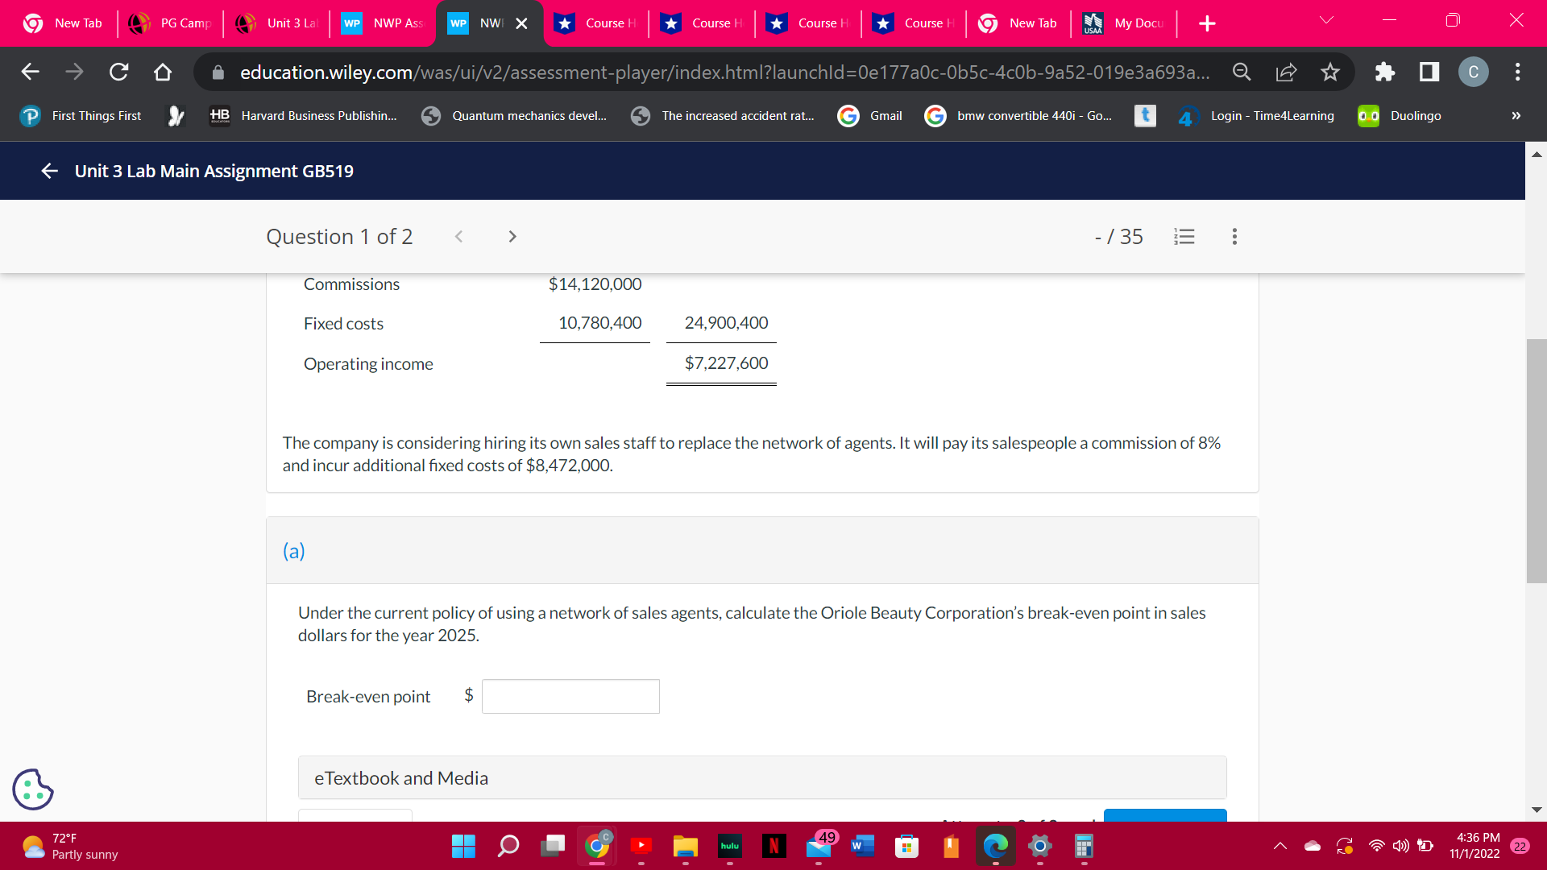Bookmark this page with the star icon
1547x870 pixels.
pyautogui.click(x=1330, y=72)
